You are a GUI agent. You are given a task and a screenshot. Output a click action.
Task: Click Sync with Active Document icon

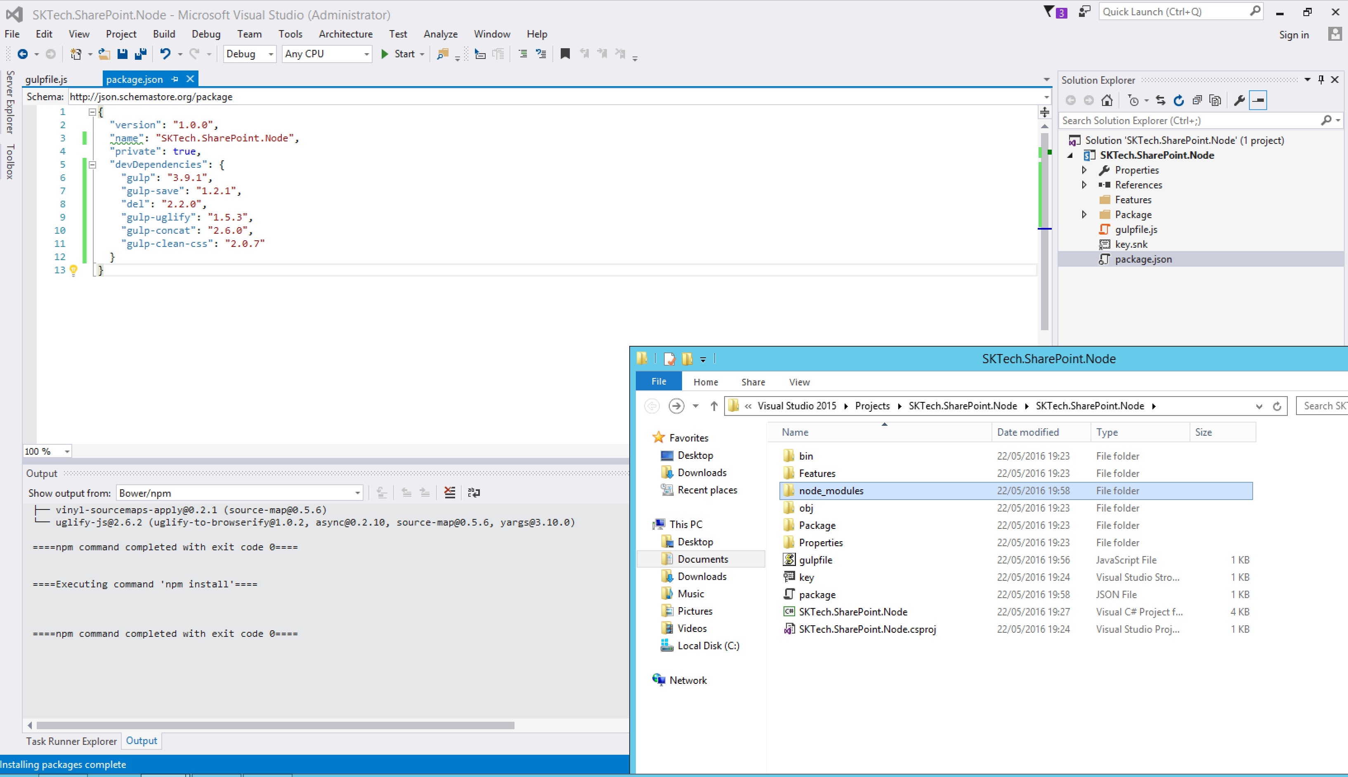click(1160, 100)
